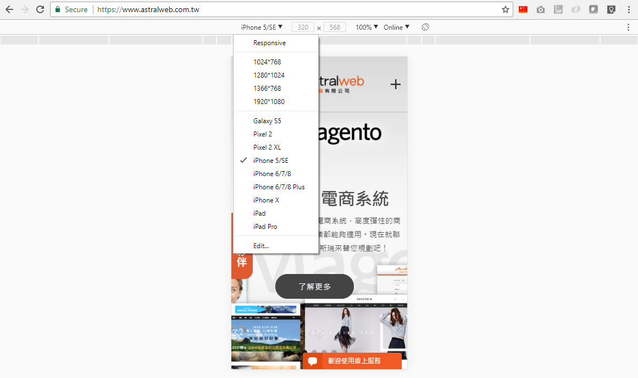This screenshot has width=638, height=378.
Task: Choose Edit... from the device list
Action: tap(260, 245)
